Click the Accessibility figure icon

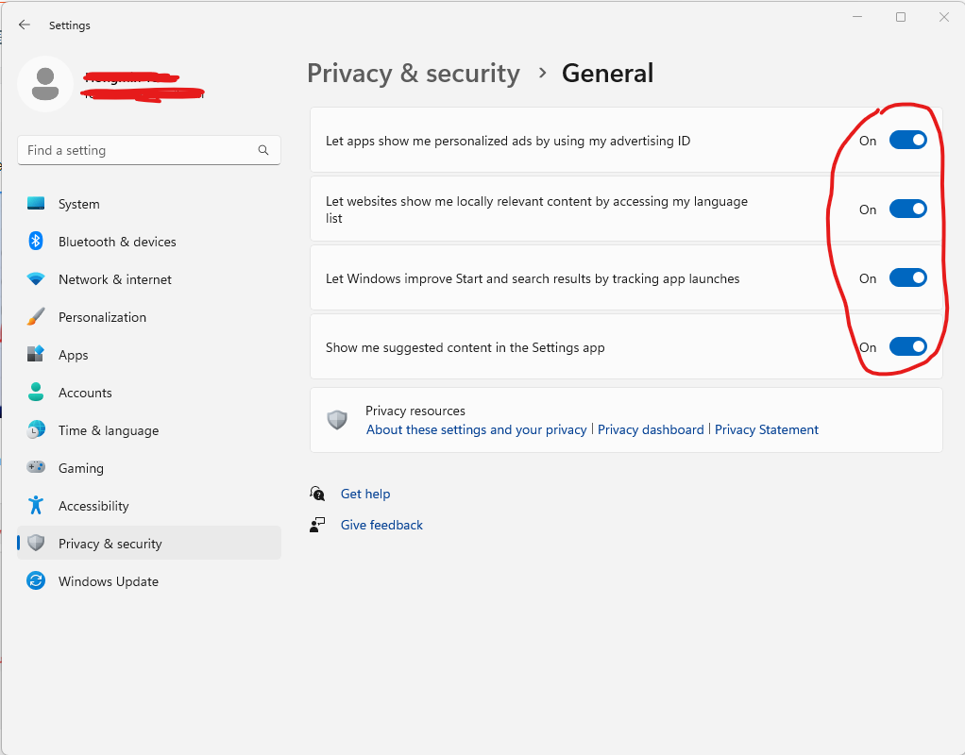pyautogui.click(x=36, y=505)
